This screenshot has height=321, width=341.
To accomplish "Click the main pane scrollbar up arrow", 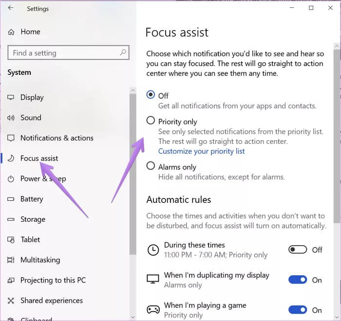I will [337, 46].
